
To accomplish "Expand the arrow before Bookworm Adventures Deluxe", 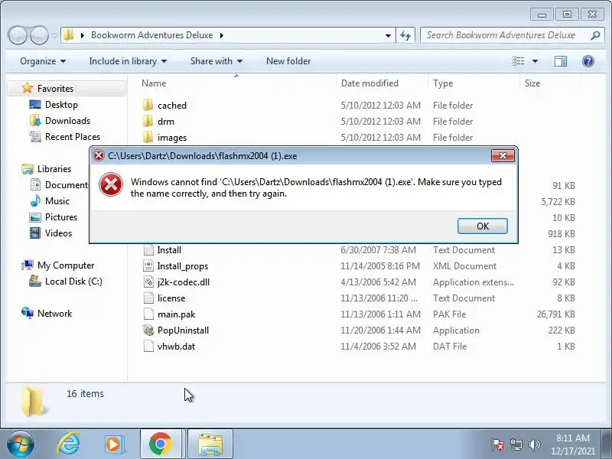I will point(83,35).
